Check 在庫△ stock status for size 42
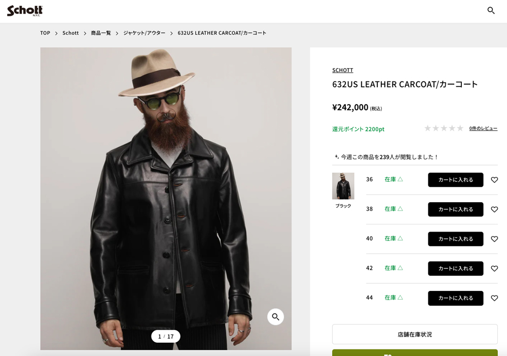507x356 pixels. pyautogui.click(x=393, y=268)
